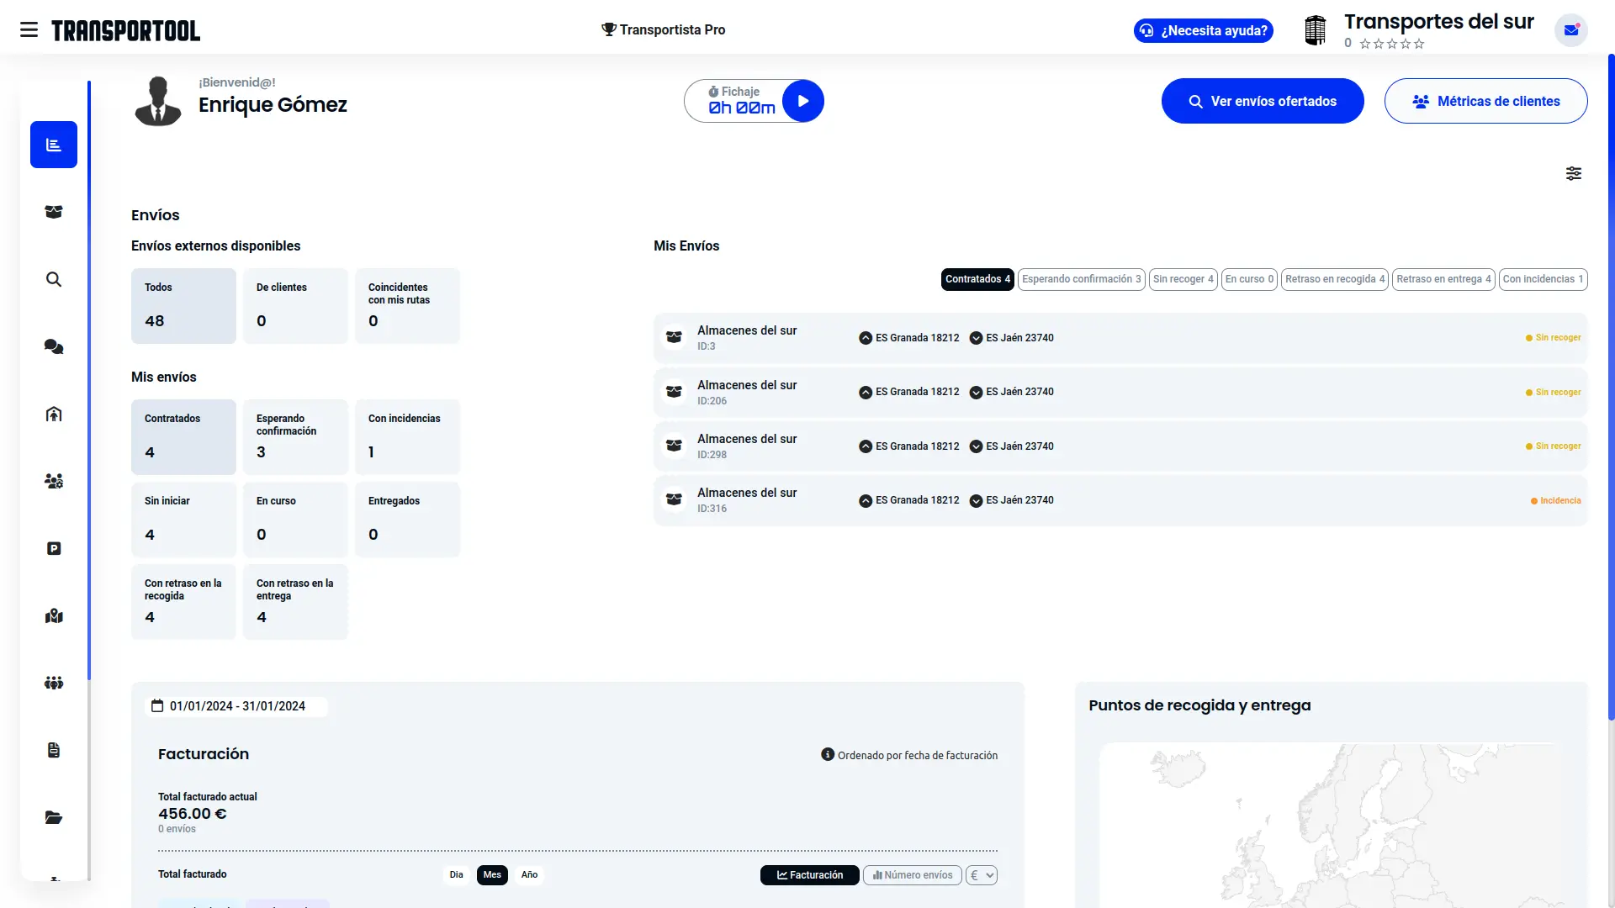The image size is (1615, 908).
Task: Open the search icon in the sidebar
Action: click(x=53, y=279)
